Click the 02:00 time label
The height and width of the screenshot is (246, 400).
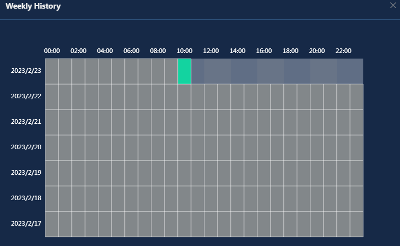pyautogui.click(x=78, y=51)
